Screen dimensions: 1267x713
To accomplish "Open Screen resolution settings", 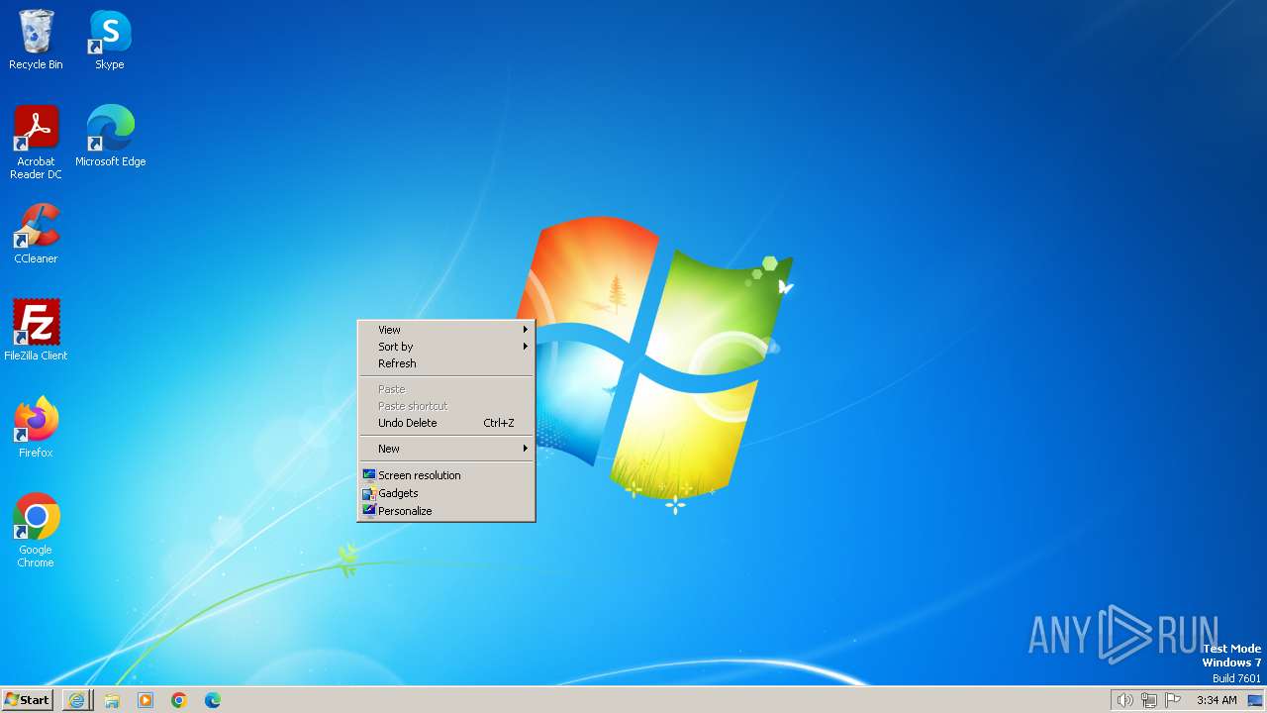I will pos(446,475).
